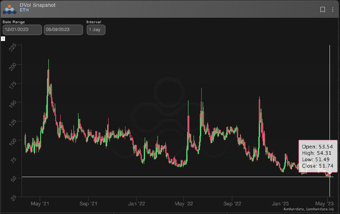Open the three-dot options menu

tap(333, 10)
